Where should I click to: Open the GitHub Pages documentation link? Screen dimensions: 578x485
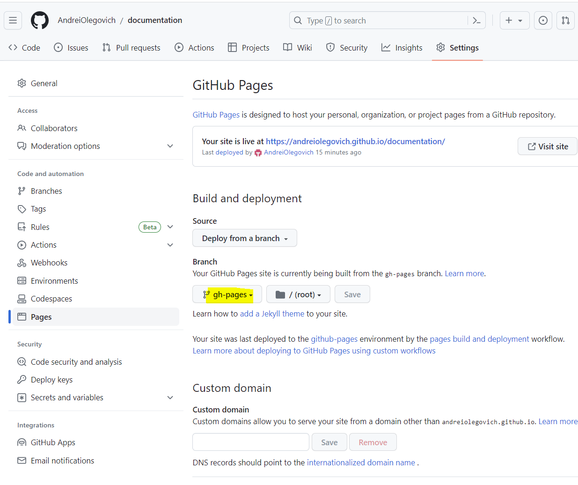point(216,115)
